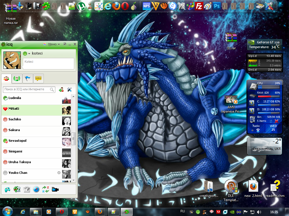Select contact Uruha Takuya
The width and height of the screenshot is (289, 216).
coord(36,163)
